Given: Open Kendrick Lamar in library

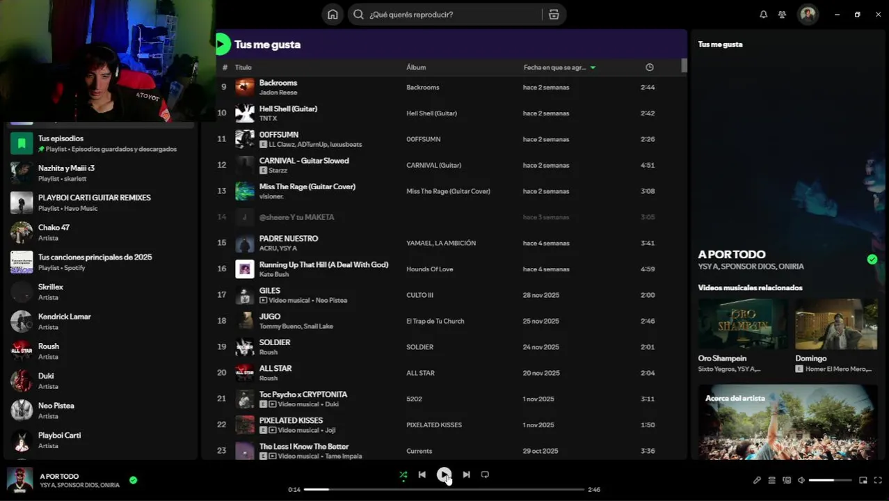Looking at the screenshot, I should click(101, 321).
